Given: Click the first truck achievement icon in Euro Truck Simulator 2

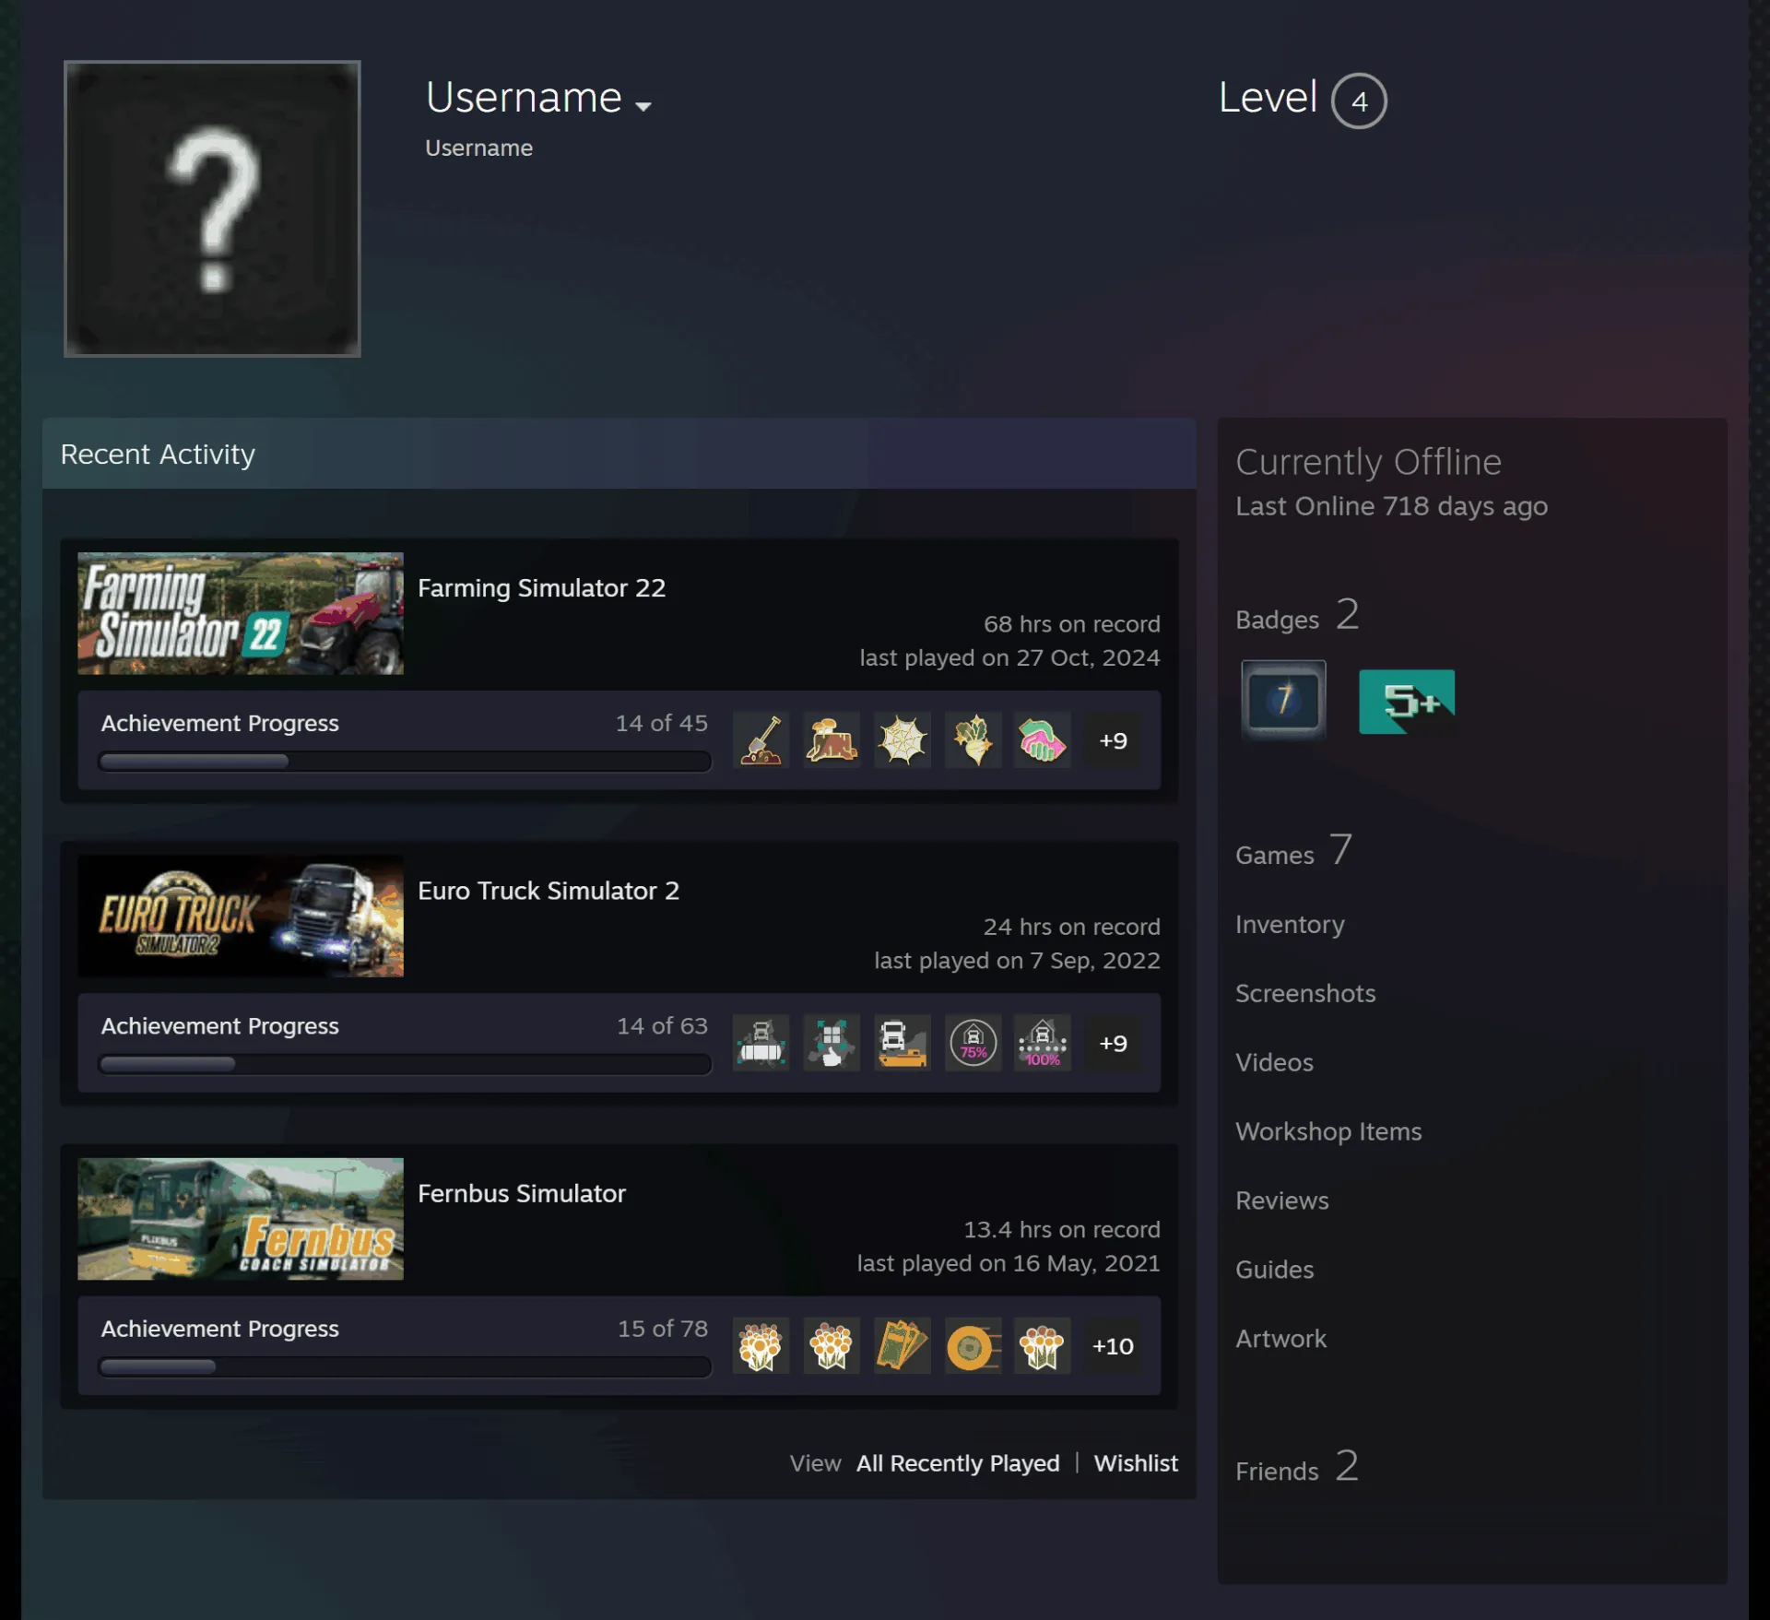Looking at the screenshot, I should (x=761, y=1043).
